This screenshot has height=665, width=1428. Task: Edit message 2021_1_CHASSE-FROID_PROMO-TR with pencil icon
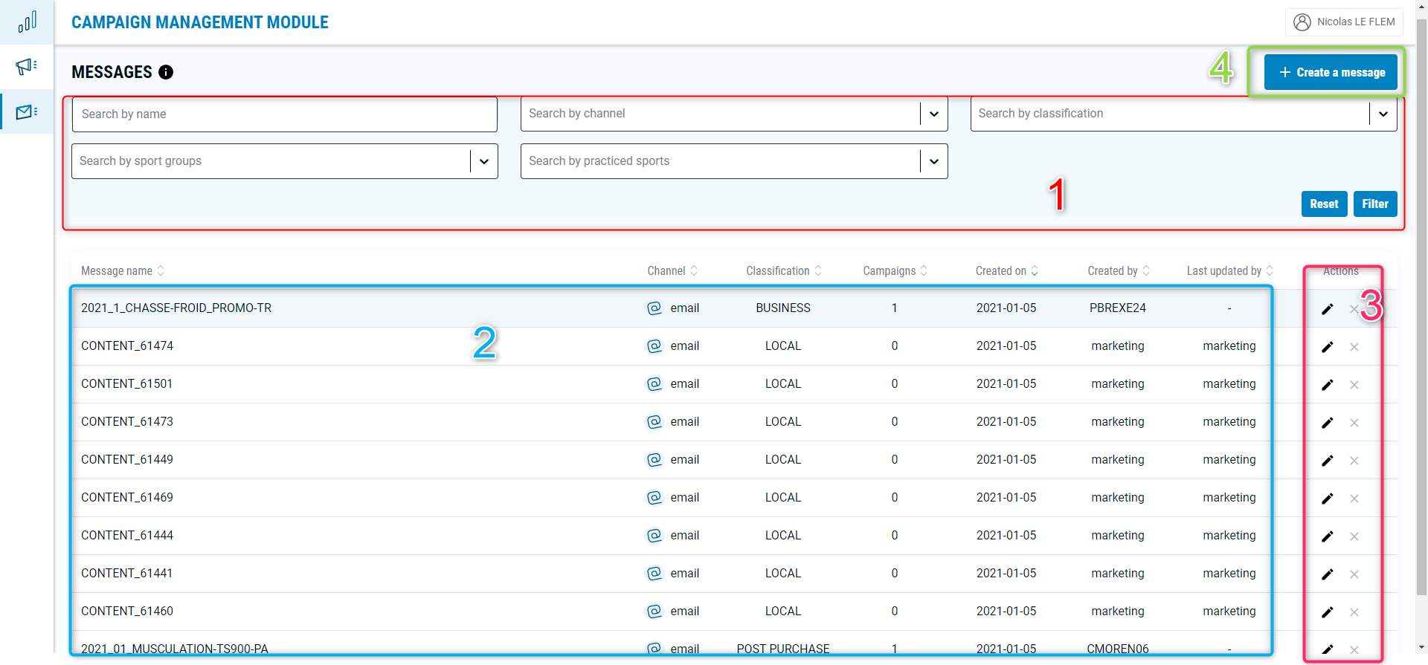click(x=1328, y=309)
